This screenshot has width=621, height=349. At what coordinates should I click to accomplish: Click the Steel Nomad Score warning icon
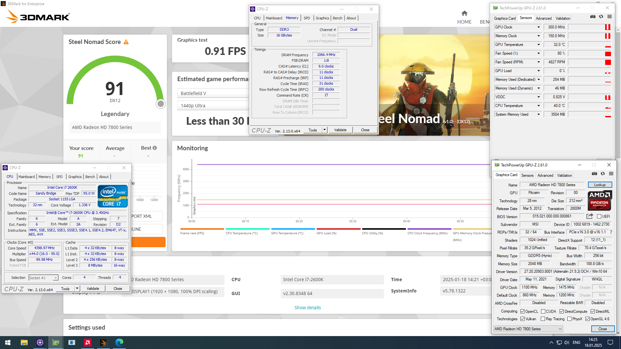126,42
